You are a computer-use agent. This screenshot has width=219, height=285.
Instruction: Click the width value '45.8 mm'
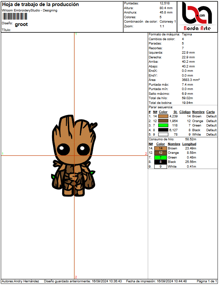click(x=166, y=12)
